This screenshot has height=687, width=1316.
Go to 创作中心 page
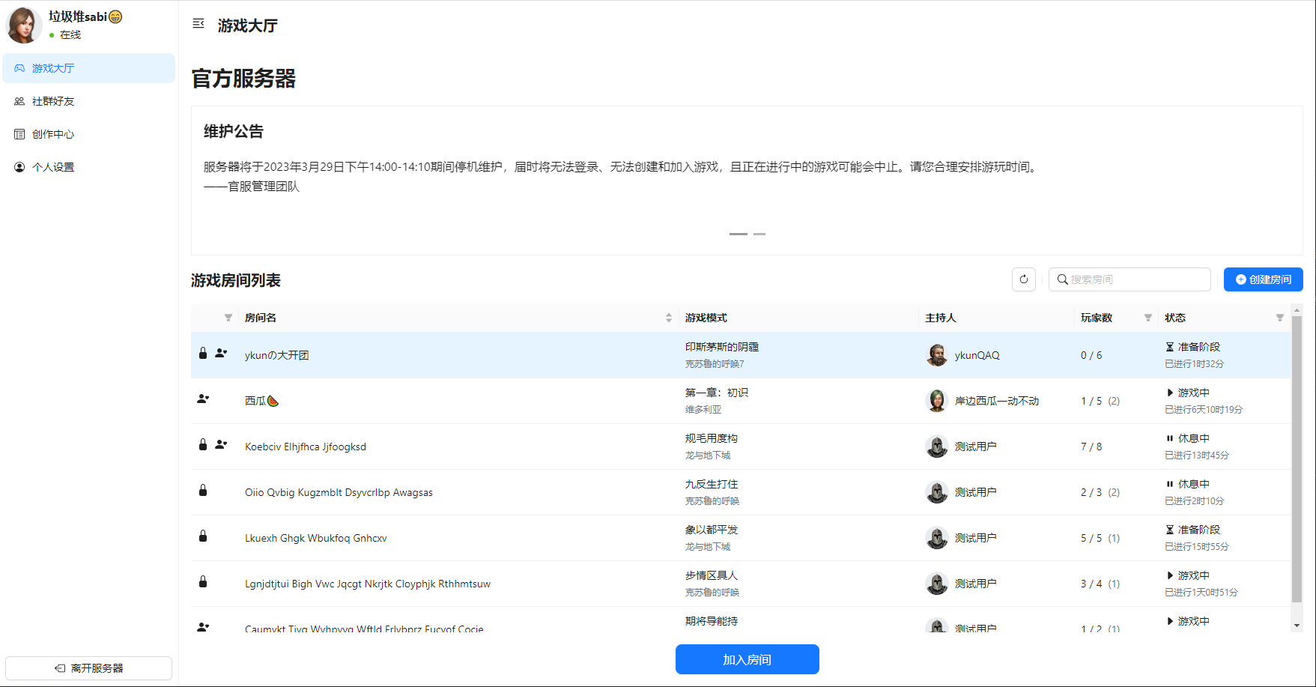pos(53,134)
